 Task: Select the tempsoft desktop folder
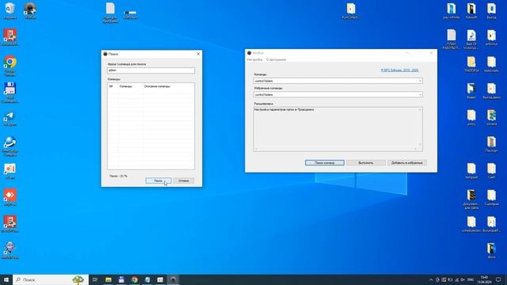pos(471,171)
